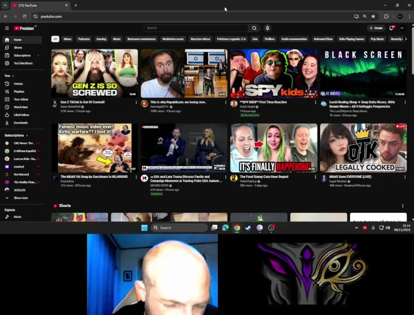The width and height of the screenshot is (414, 315).
Task: Click the YouTube Premium logo
Action: pos(24,28)
